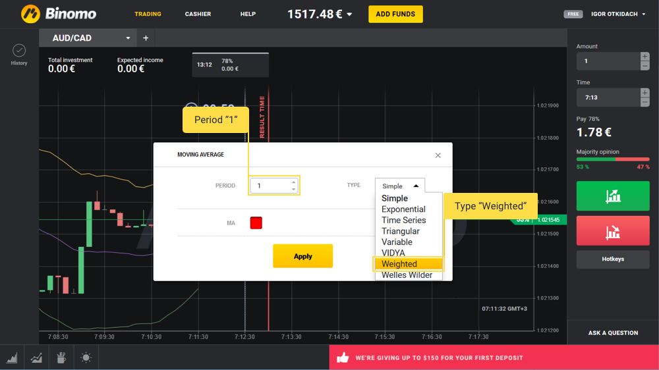Decrement the Period value spinner down

pos(293,189)
